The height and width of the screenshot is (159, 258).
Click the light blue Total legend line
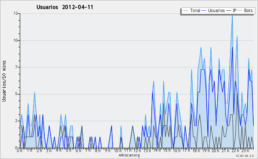coord(185,11)
